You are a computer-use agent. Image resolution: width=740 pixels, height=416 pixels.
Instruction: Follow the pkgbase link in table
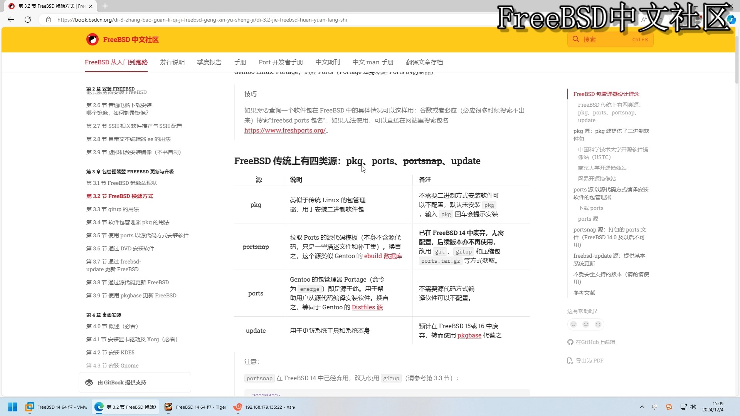pyautogui.click(x=469, y=335)
